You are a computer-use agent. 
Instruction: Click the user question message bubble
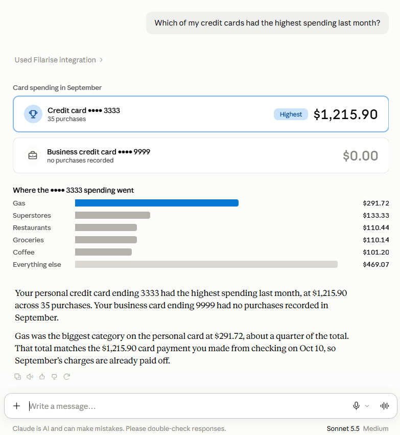(267, 23)
